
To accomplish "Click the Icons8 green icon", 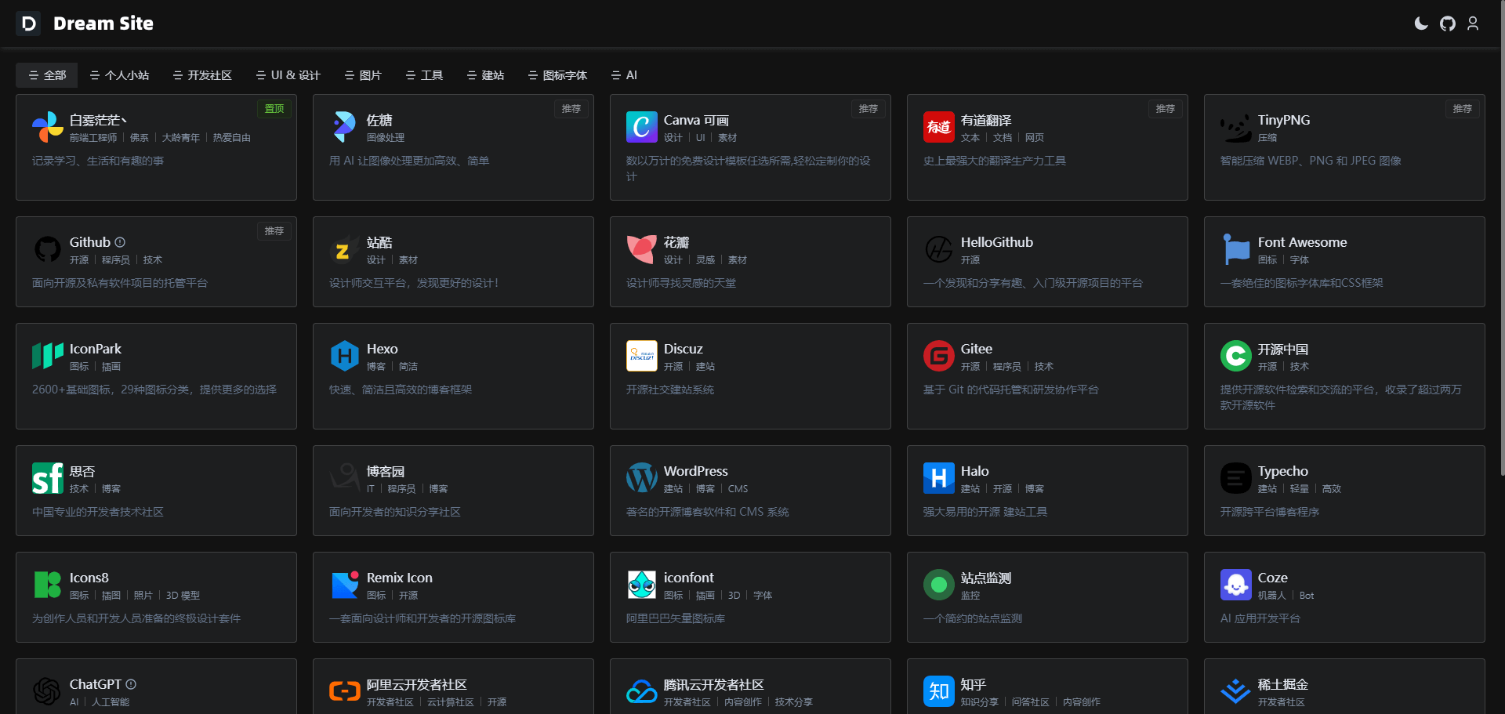I will [x=48, y=585].
